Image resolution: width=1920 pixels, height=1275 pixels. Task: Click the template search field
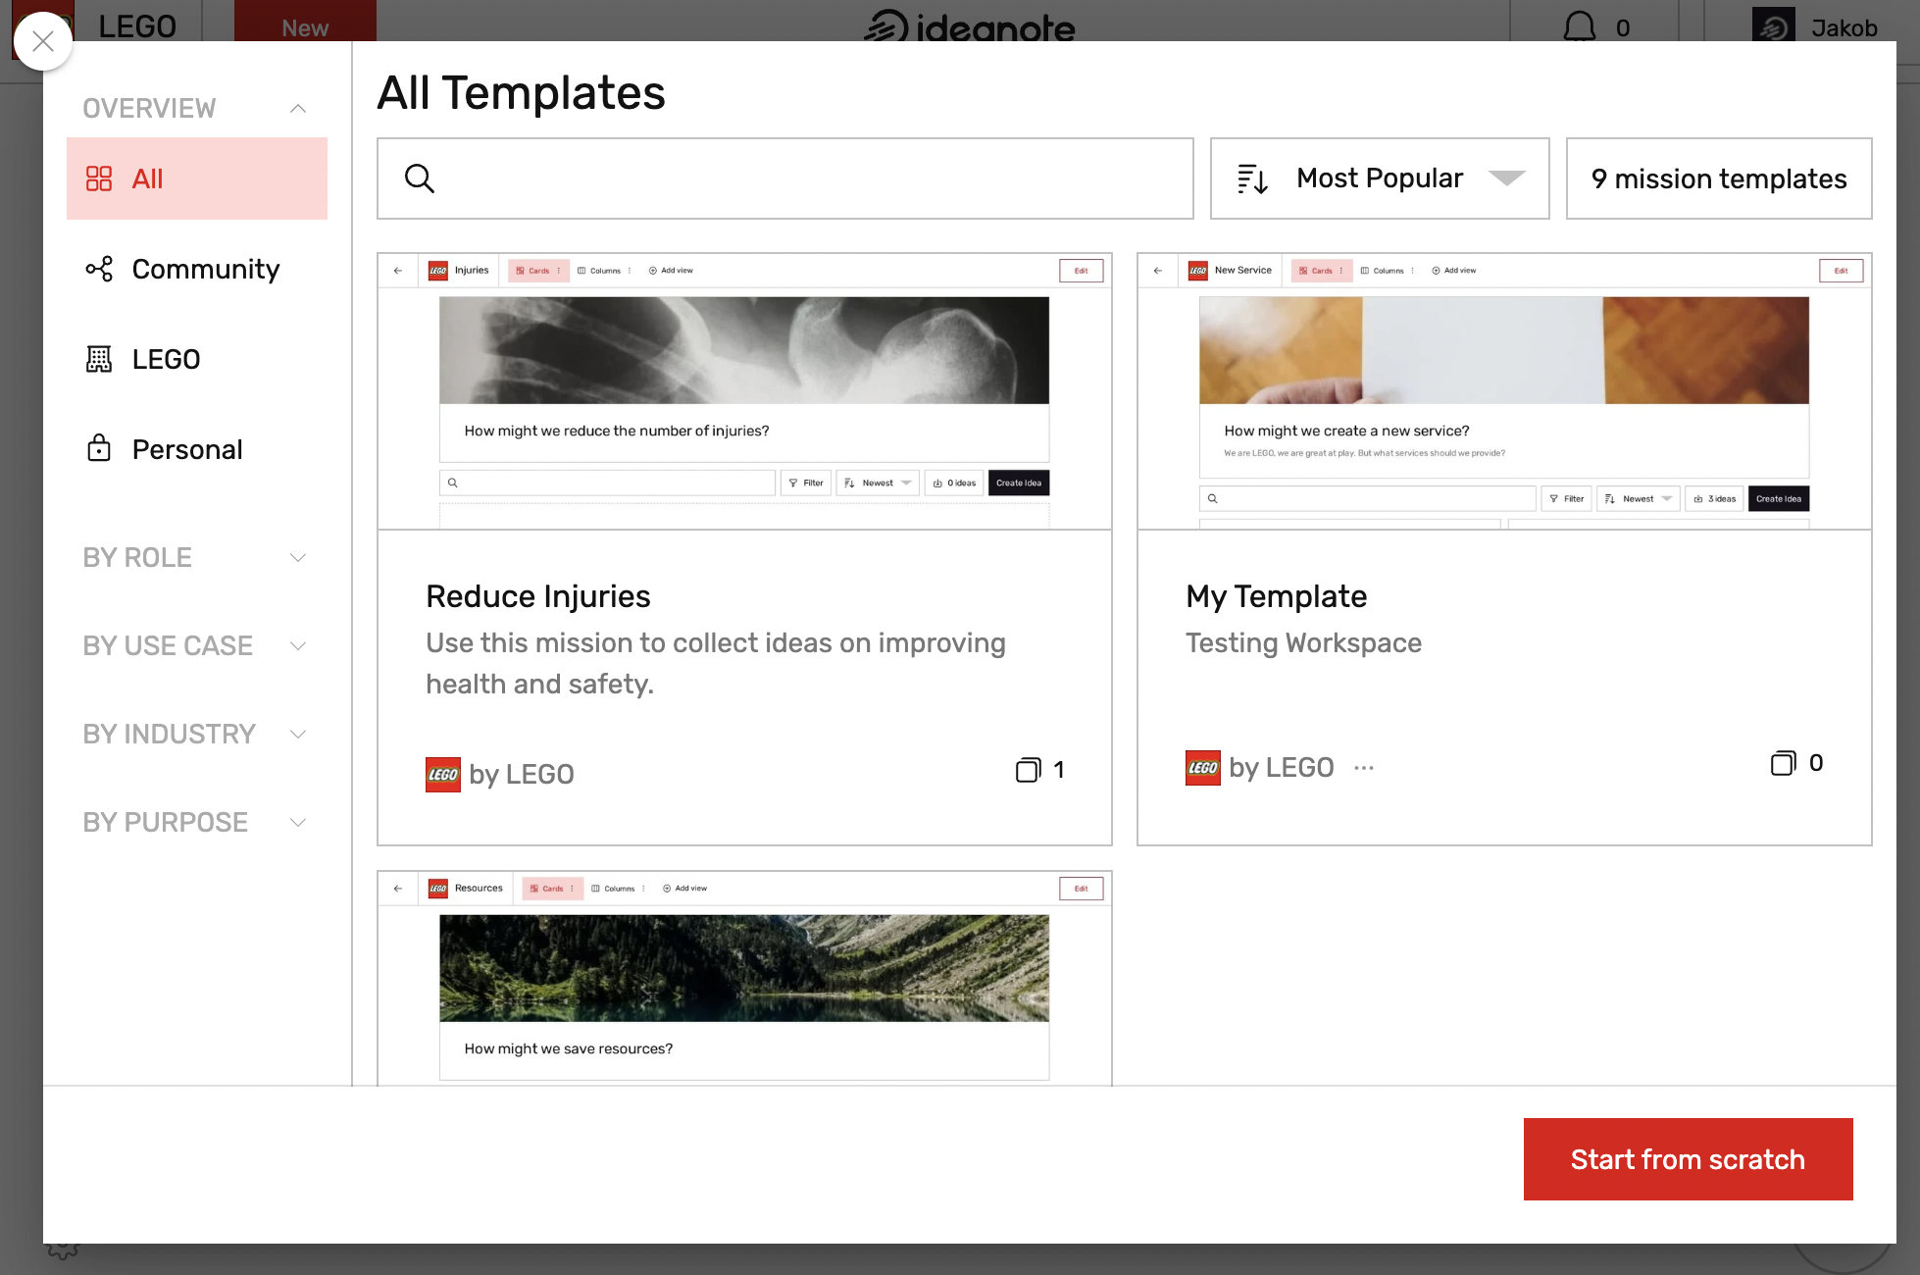pos(785,178)
